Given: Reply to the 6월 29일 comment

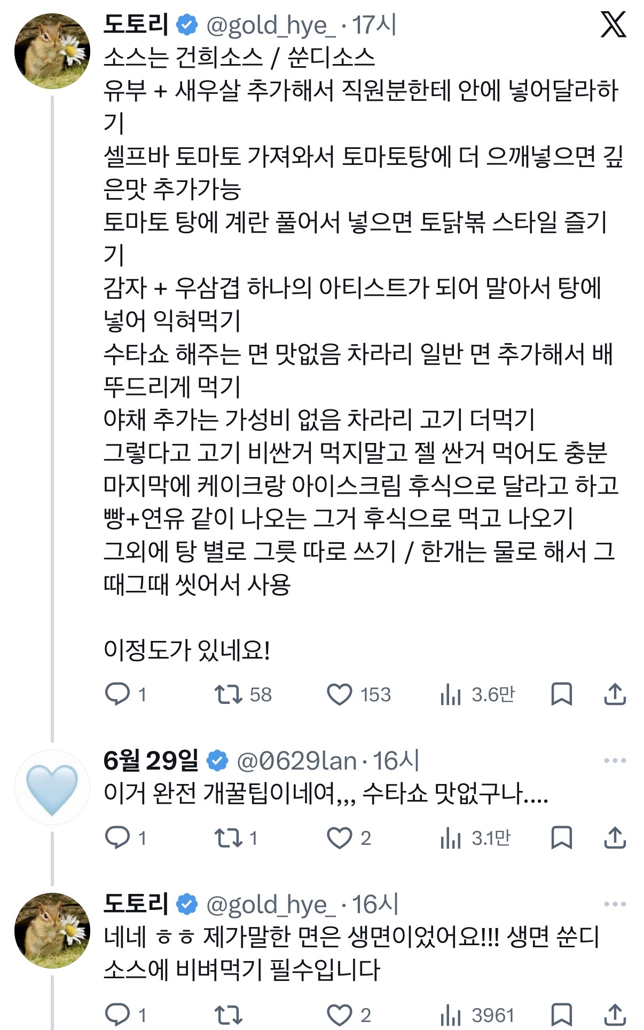Looking at the screenshot, I should coord(117,838).
